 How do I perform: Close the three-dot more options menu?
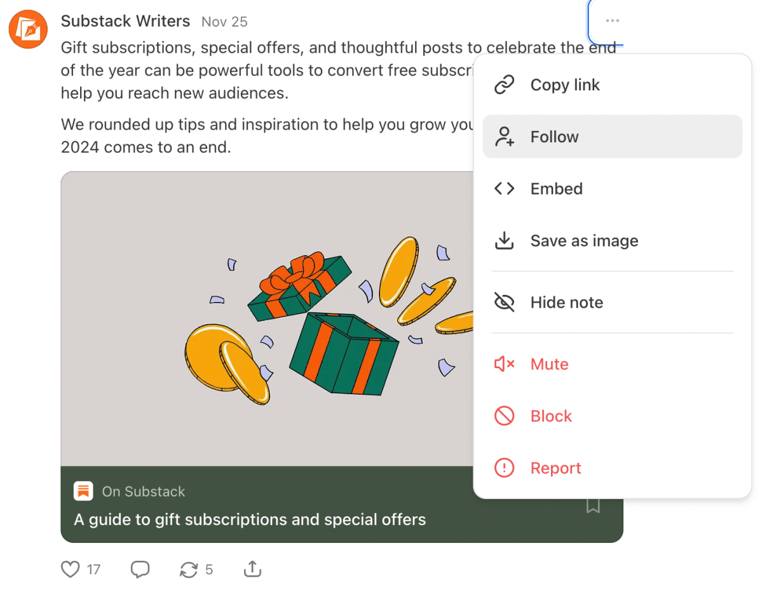coord(612,20)
